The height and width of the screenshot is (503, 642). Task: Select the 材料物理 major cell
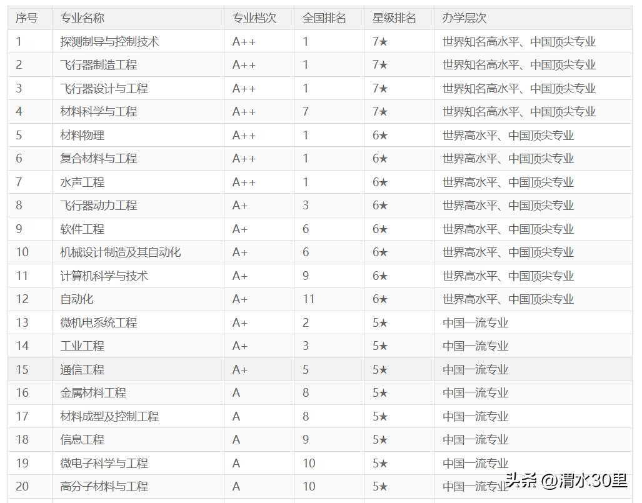(x=82, y=136)
